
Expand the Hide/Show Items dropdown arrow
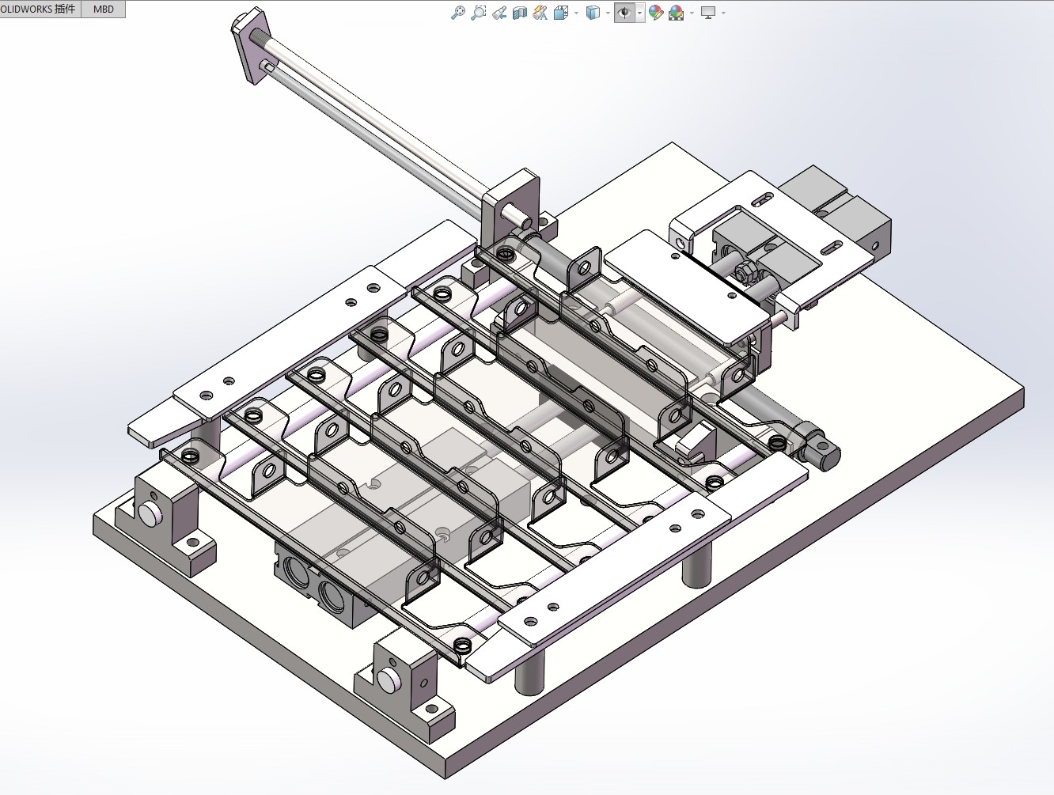[640, 13]
